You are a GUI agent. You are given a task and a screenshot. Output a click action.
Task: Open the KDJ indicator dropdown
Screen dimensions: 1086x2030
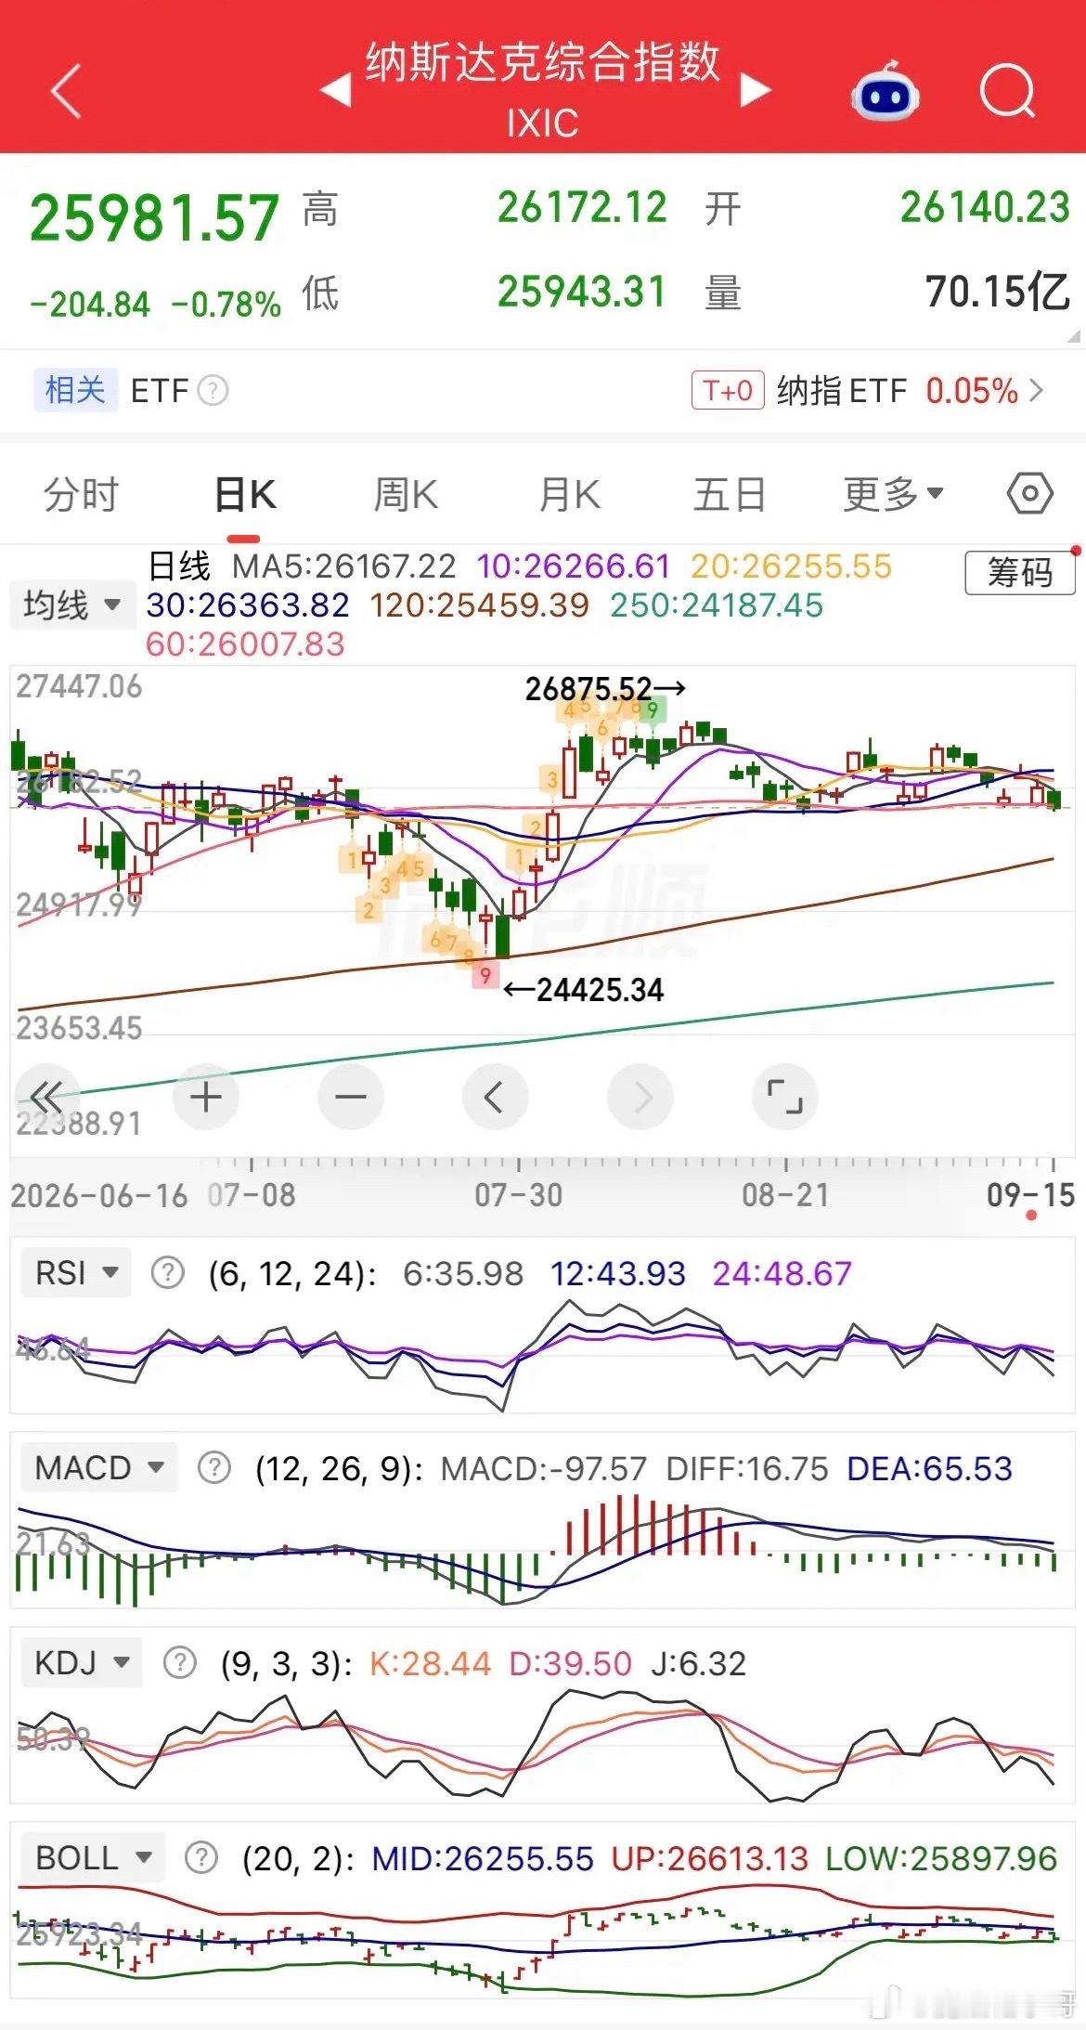coord(82,1663)
